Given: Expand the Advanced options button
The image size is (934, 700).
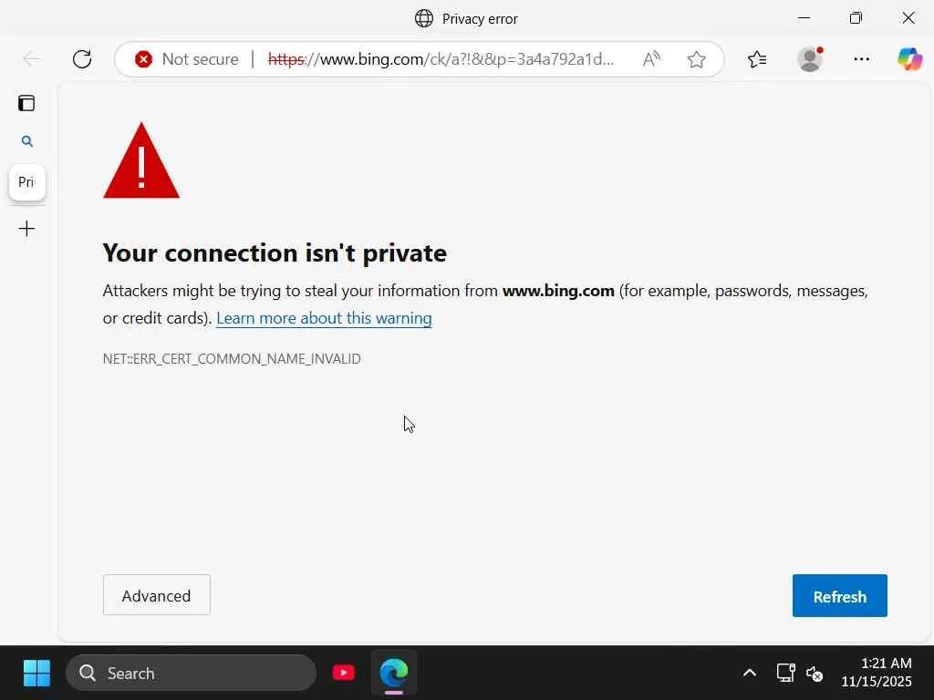Looking at the screenshot, I should coord(156,595).
